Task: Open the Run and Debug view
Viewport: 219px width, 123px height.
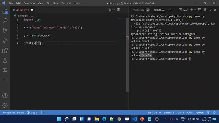Action: pyautogui.click(x=5, y=41)
